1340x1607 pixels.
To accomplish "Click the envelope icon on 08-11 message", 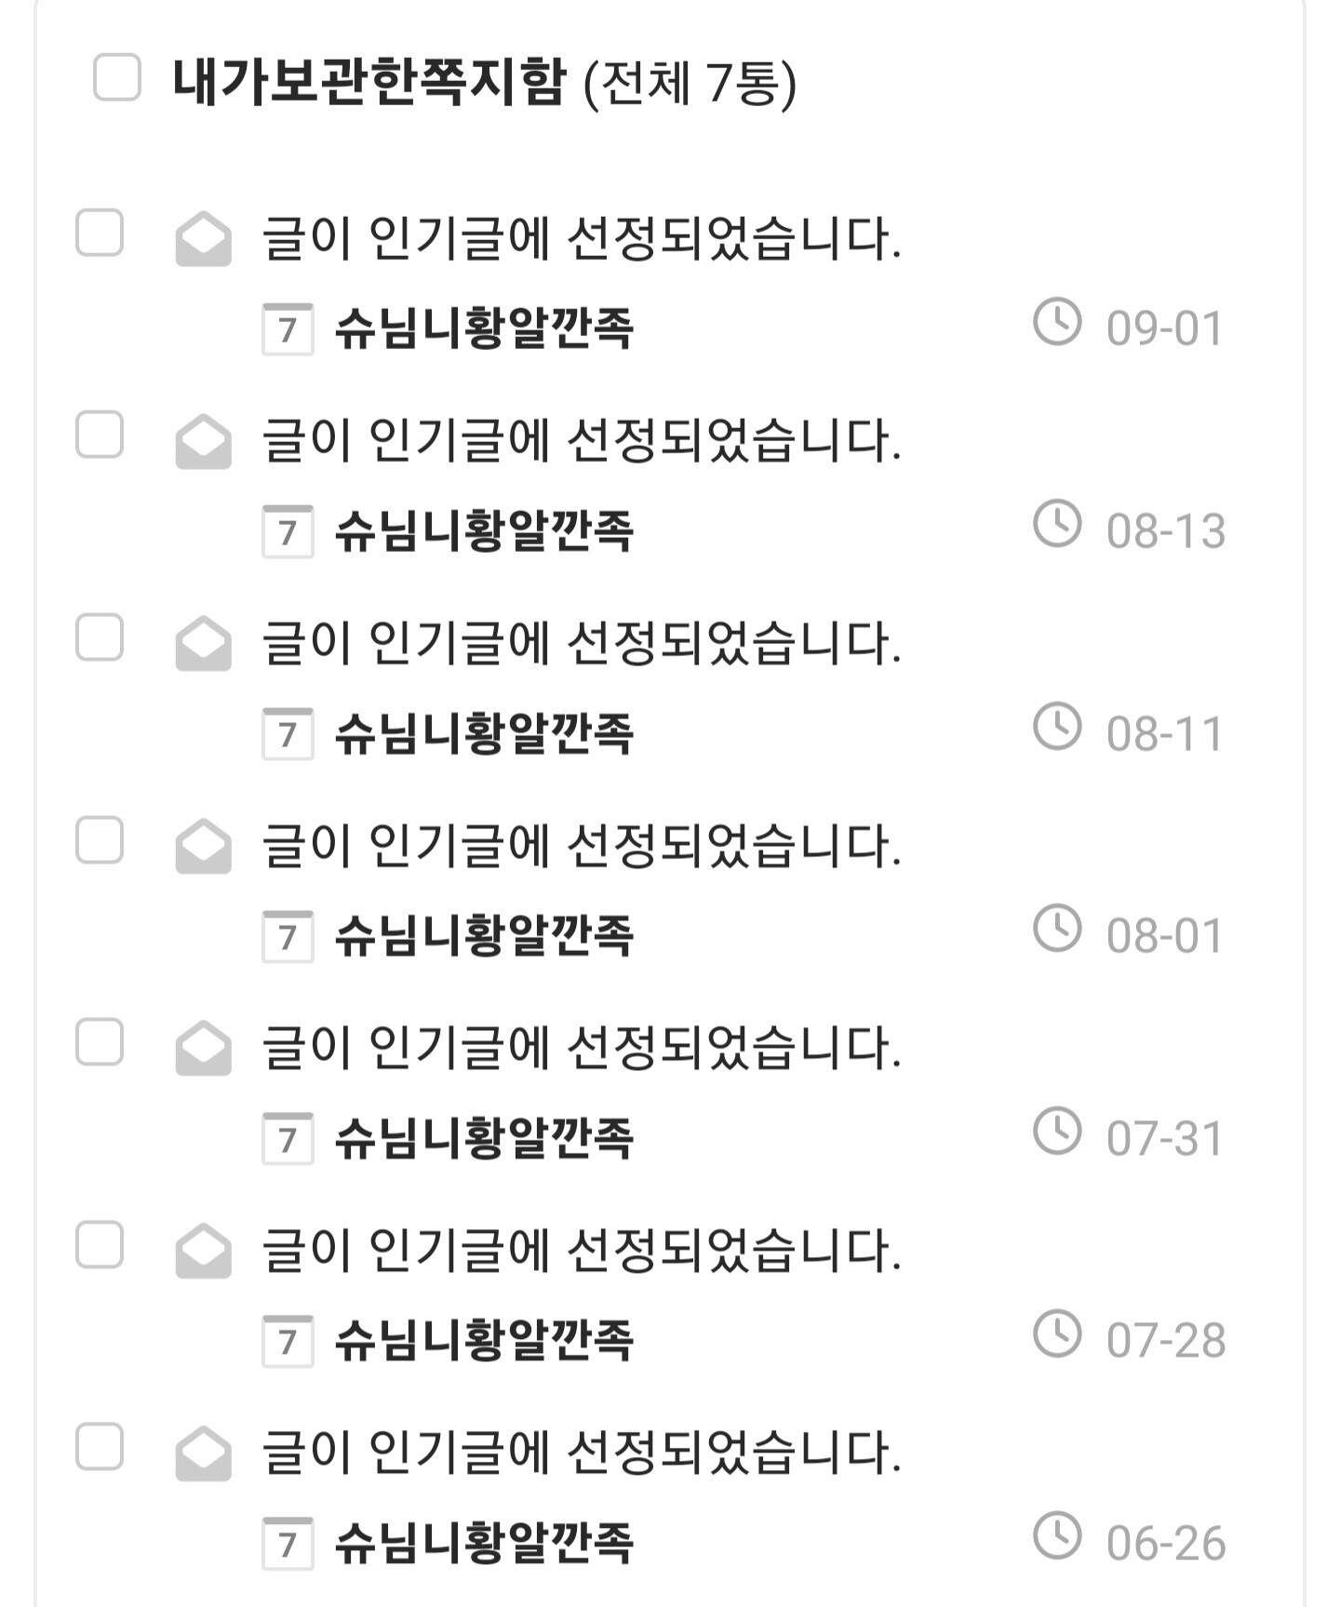I will pos(203,644).
